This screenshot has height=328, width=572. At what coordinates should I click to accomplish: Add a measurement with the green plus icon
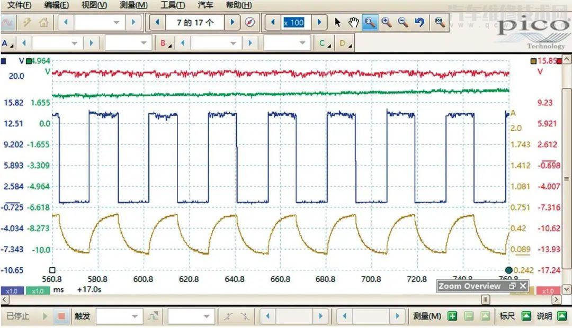(452, 316)
